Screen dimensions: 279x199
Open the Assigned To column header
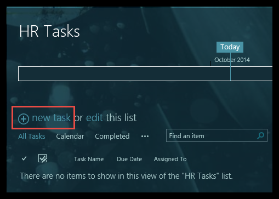[170, 159]
